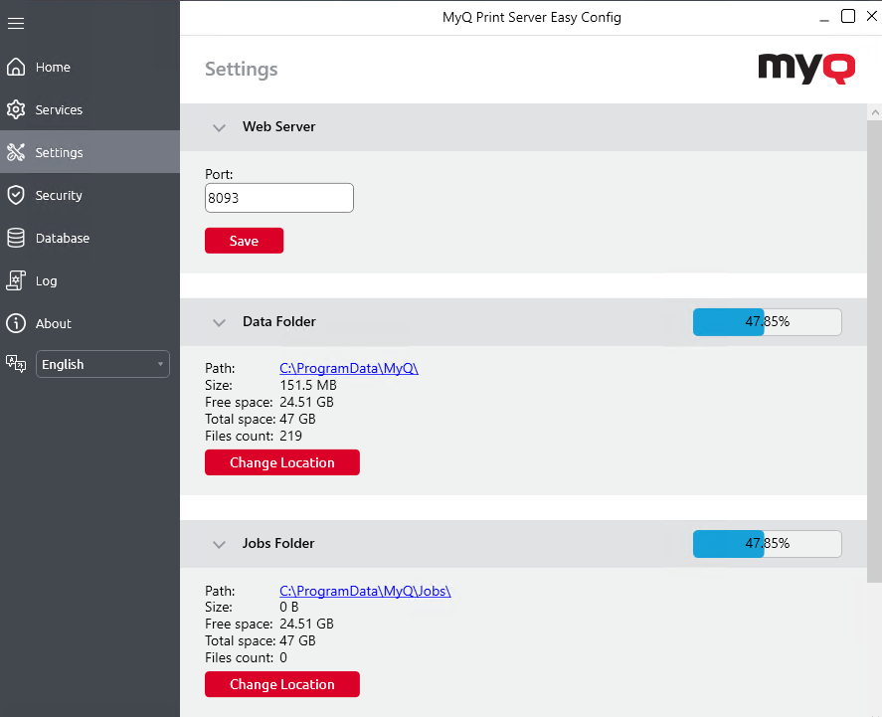Screen dimensions: 882x717
Task: Open the C:\ProgramData\MyQ\ path link
Action: (x=349, y=368)
